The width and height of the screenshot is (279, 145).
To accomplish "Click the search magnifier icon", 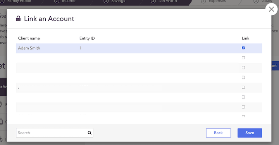I will [90, 133].
